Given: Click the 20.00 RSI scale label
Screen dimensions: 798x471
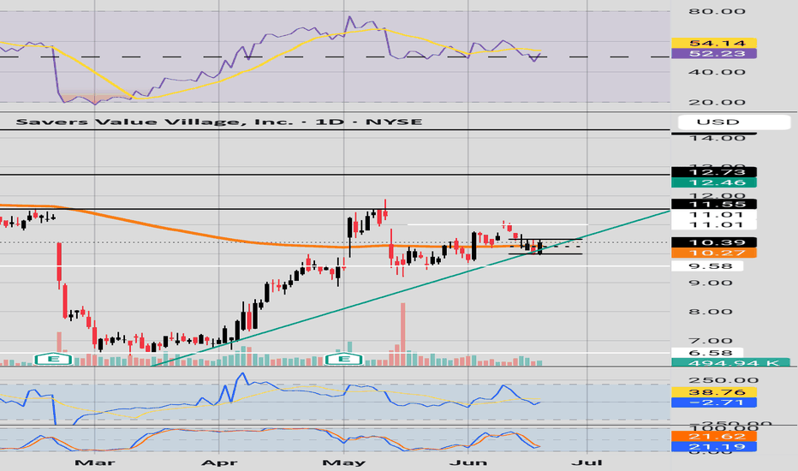Looking at the screenshot, I should [x=717, y=103].
